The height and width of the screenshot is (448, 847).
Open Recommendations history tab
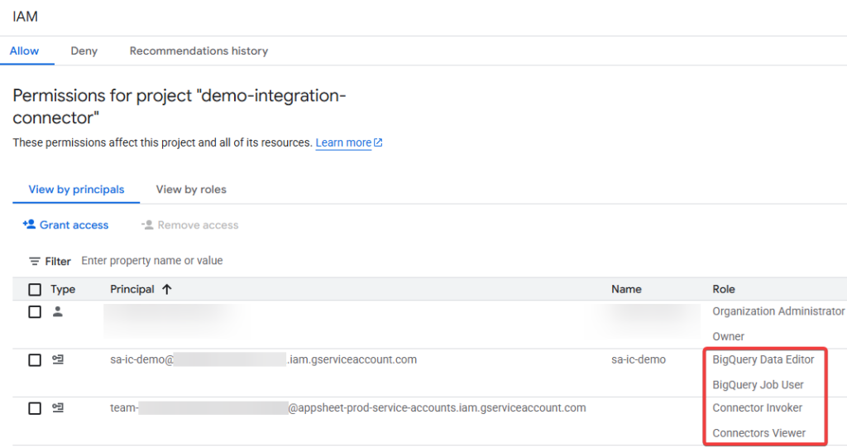click(x=199, y=51)
